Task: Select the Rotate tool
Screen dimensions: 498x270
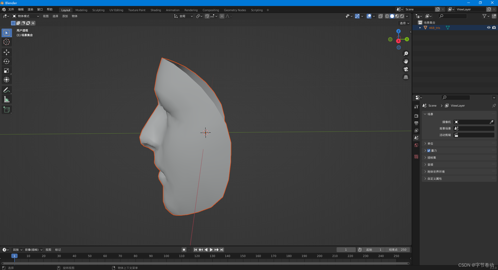Action: coord(7,61)
